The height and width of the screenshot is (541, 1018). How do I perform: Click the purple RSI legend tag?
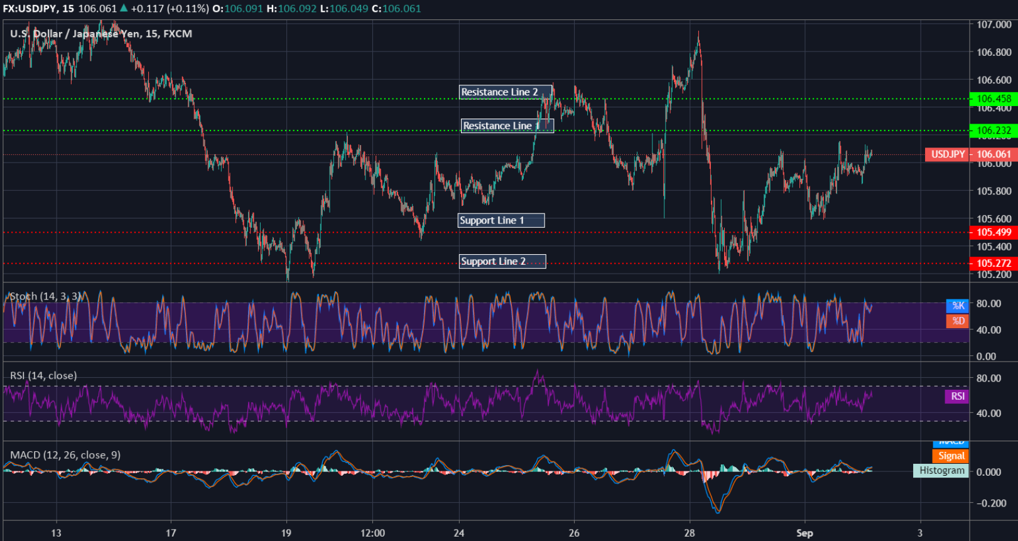tap(957, 397)
